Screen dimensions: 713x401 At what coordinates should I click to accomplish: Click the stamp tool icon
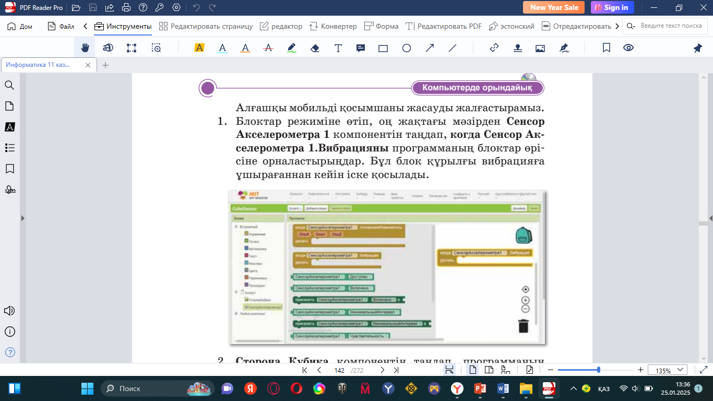click(517, 48)
